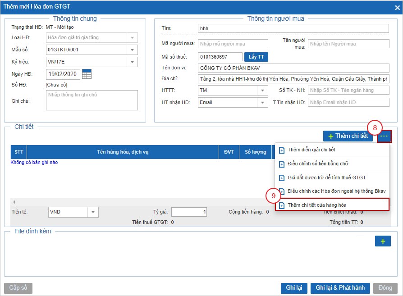403x296 pixels.
Task: Close the Thêm mới Hóa đơn GTGT dialog
Action: [397, 8]
